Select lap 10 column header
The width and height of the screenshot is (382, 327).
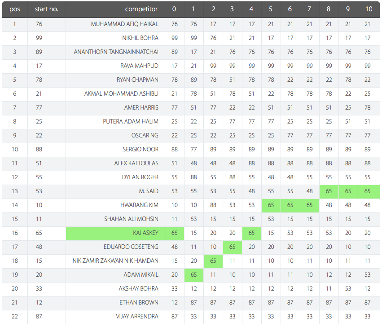[x=369, y=9]
